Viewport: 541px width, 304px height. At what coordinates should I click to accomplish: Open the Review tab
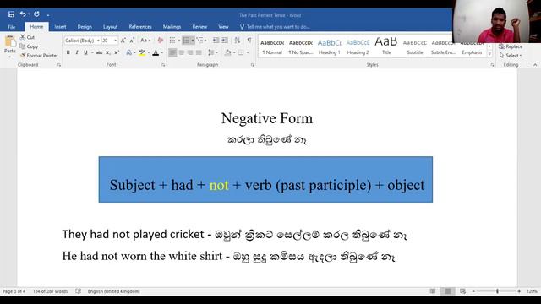[199, 27]
